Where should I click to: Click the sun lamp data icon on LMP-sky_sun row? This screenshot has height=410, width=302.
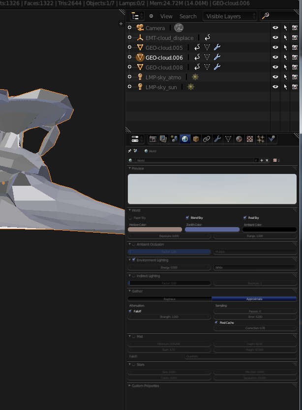click(191, 87)
